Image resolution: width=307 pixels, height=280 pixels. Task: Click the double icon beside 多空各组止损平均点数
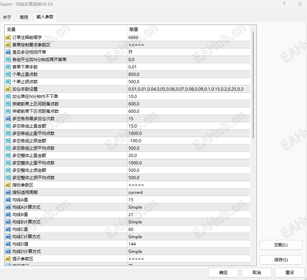coord(8,148)
